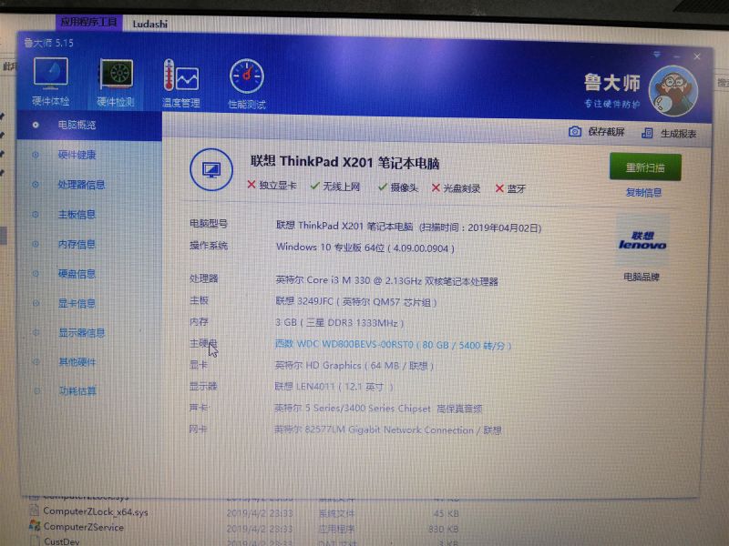Screen dimensions: 729x546
Task: Click the 独立显卡 feature indicator
Action: pyautogui.click(x=272, y=186)
